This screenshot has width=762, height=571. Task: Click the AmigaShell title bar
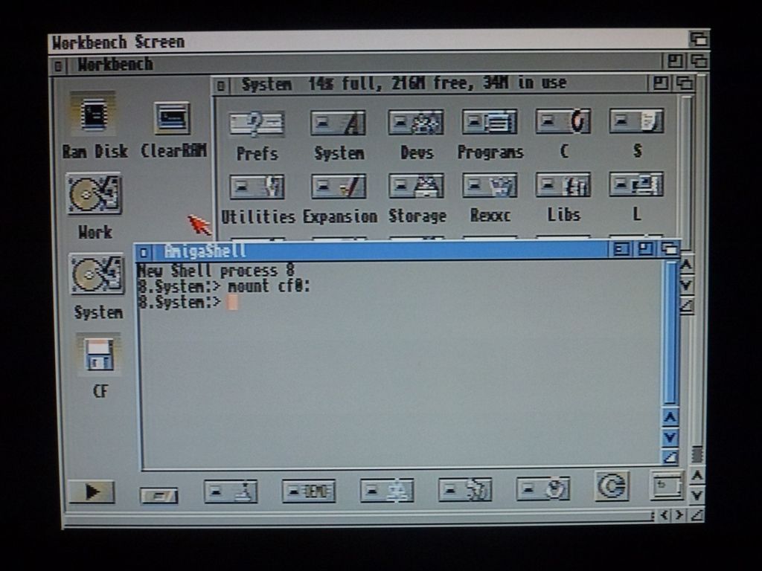pos(372,251)
